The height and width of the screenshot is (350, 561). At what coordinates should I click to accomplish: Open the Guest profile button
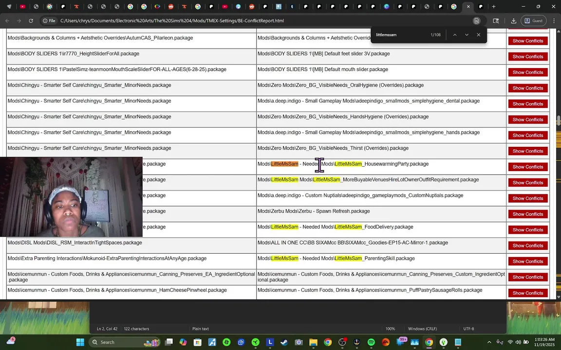pos(533,21)
